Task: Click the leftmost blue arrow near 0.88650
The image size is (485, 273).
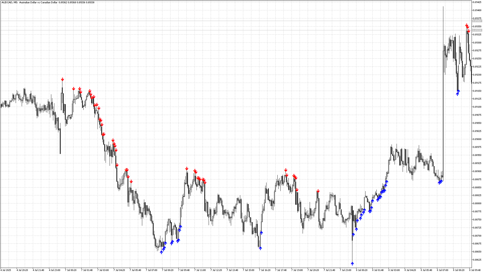Action: pos(161,252)
